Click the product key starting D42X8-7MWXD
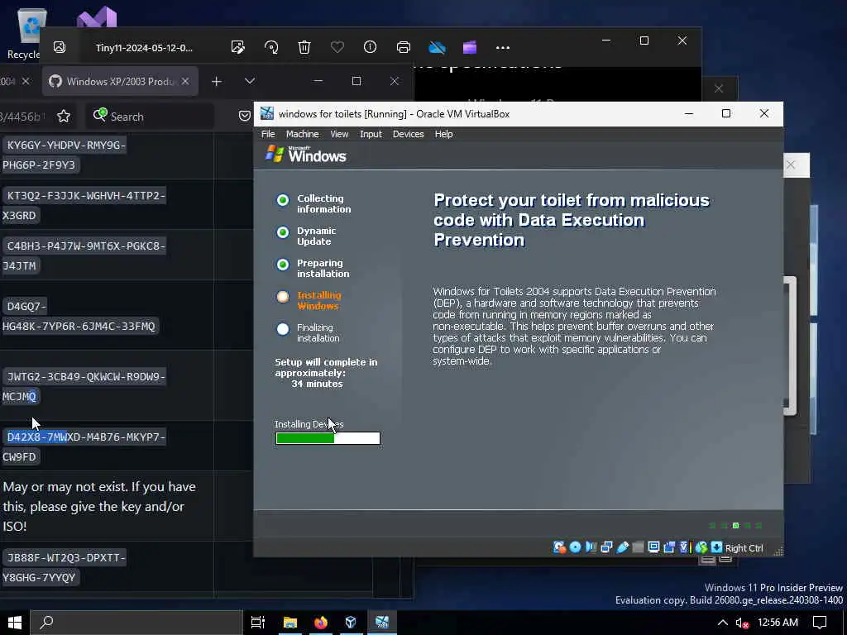847x635 pixels. [x=84, y=446]
